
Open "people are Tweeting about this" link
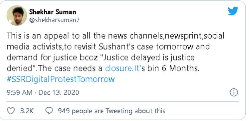[119, 111]
